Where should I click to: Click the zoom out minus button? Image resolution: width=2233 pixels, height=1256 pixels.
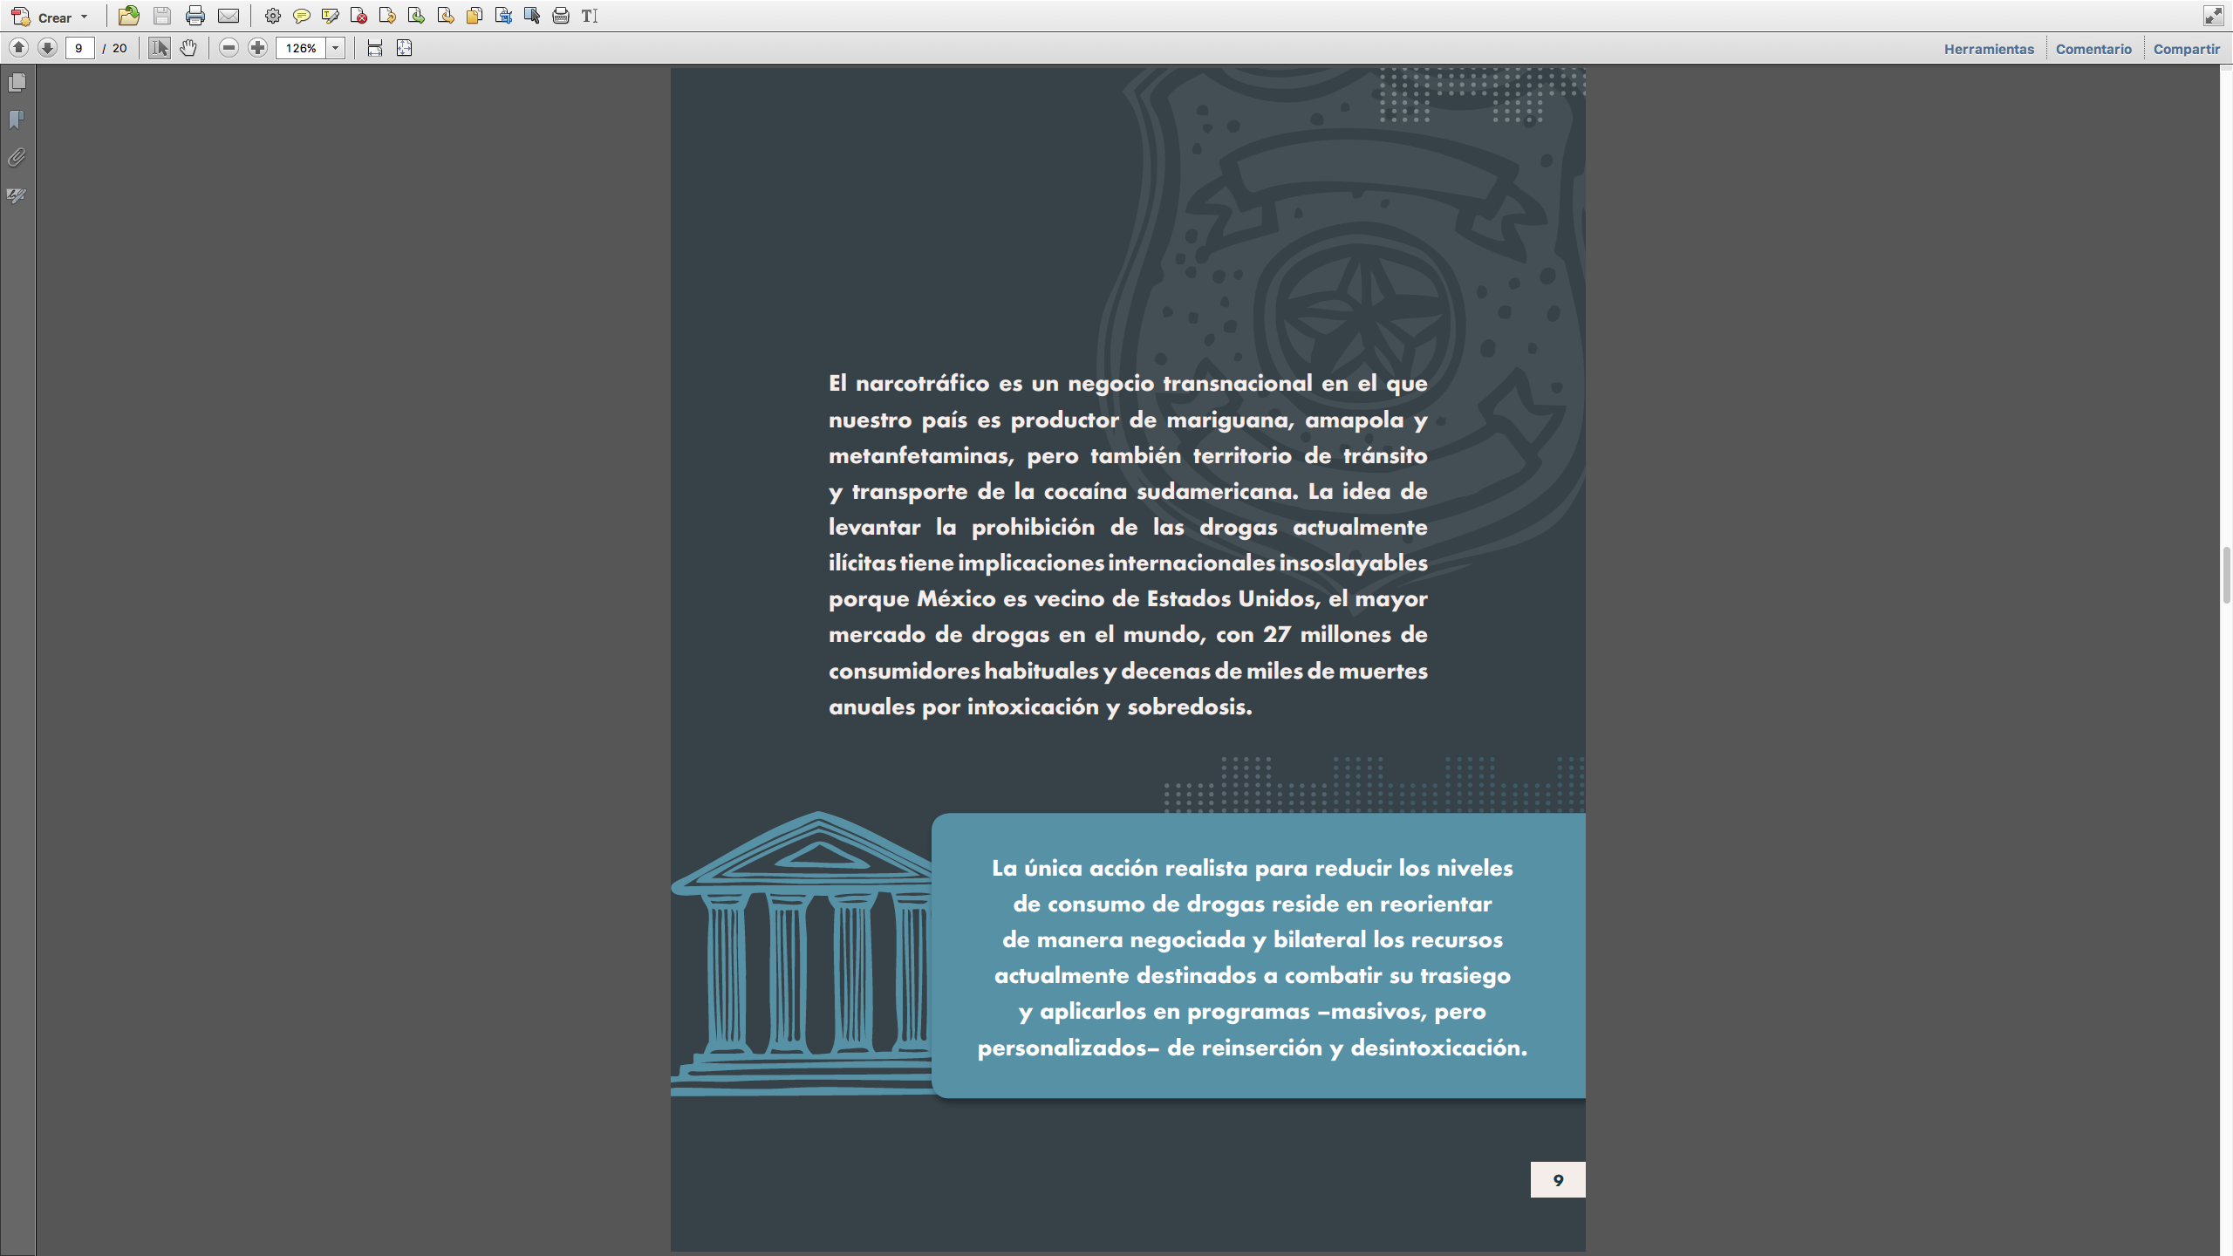229,48
